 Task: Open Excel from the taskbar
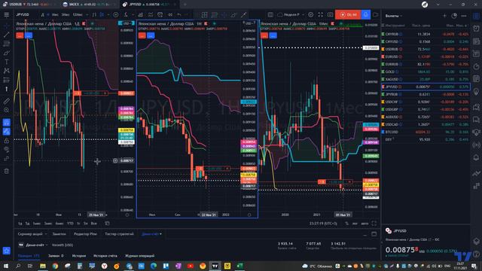click(239, 266)
